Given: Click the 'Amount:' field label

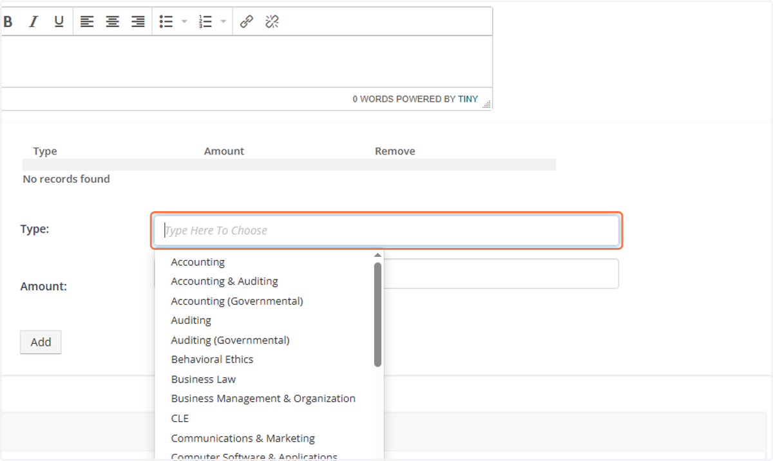Looking at the screenshot, I should pos(44,287).
